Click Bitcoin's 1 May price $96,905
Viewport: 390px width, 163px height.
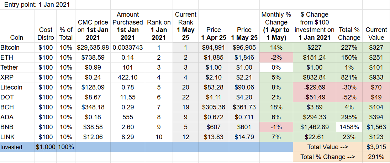point(244,47)
